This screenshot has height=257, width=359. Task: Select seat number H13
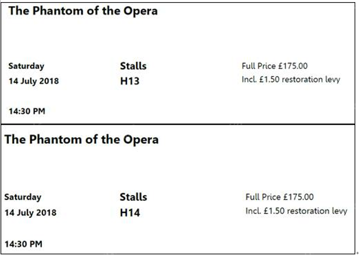point(130,81)
